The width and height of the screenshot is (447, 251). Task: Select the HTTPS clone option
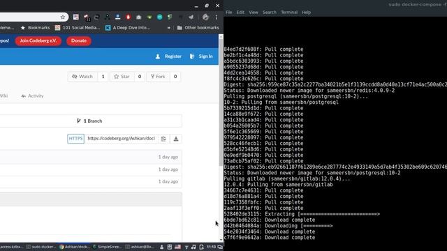[75, 139]
